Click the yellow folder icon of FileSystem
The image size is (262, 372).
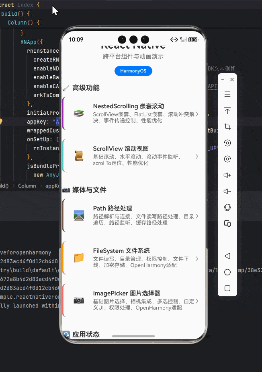(x=79, y=258)
